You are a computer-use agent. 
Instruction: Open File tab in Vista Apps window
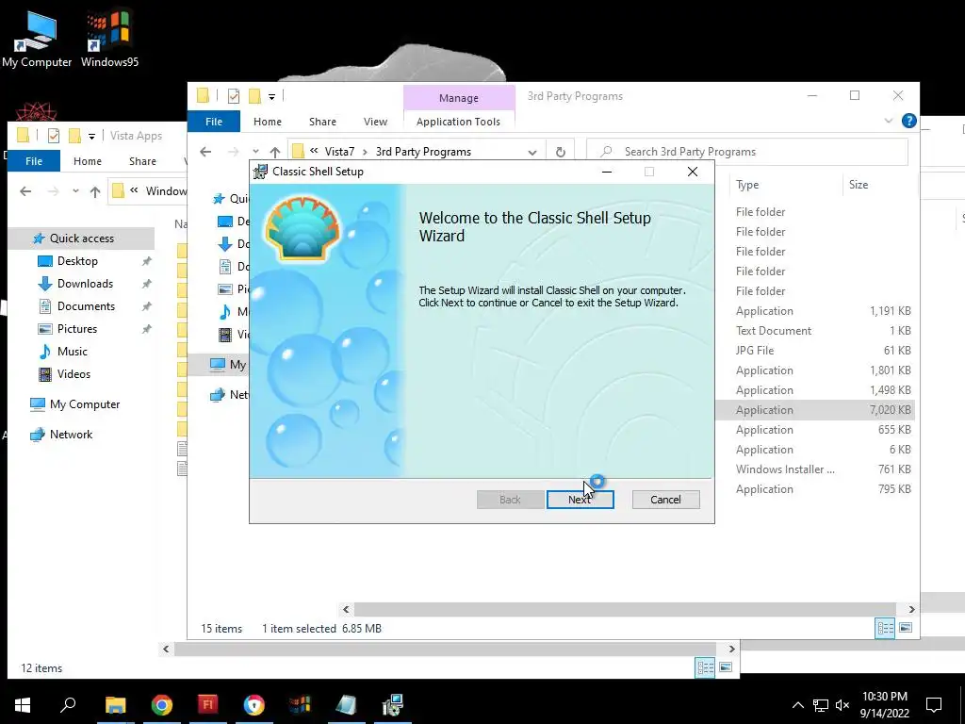(34, 160)
